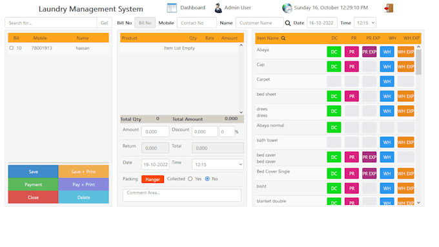439x247 pixels.
Task: Click the Go! search button
Action: point(105,23)
